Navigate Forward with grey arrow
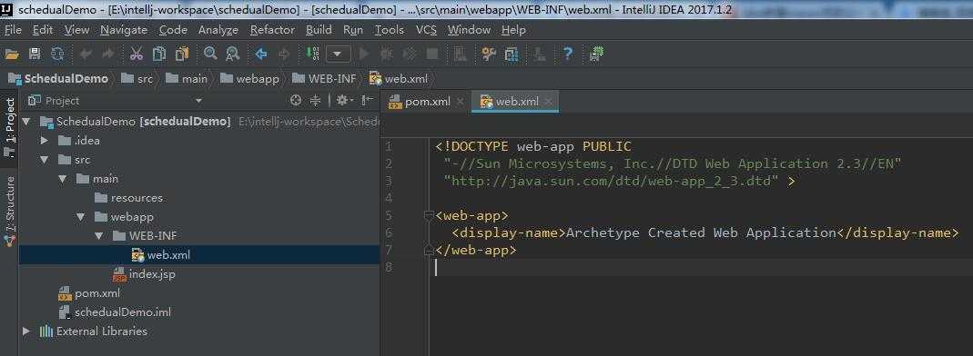Screen dimensions: 973x356 point(284,54)
